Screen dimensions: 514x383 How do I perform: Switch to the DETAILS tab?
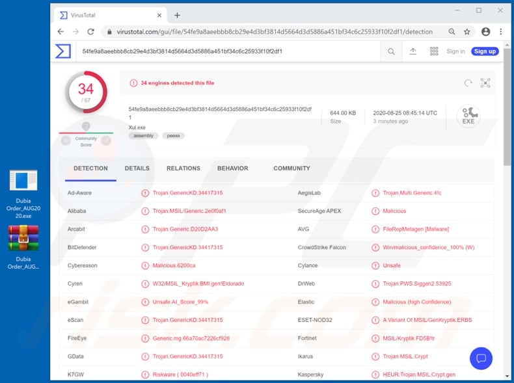137,168
